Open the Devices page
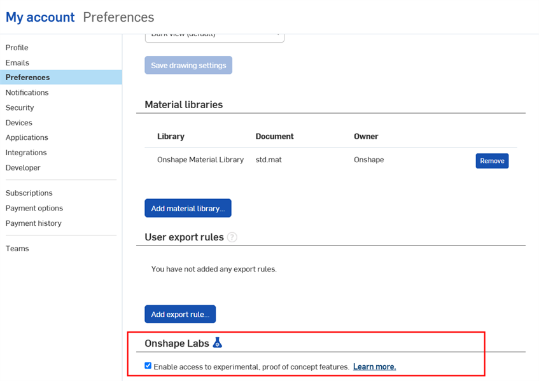 click(x=18, y=123)
